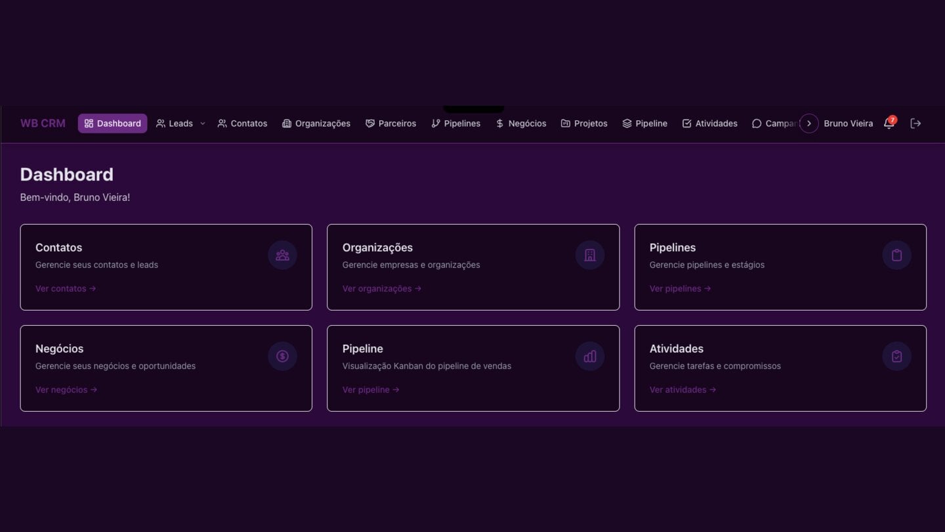The height and width of the screenshot is (532, 945).
Task: Open the Projetos nav item
Action: click(x=584, y=123)
